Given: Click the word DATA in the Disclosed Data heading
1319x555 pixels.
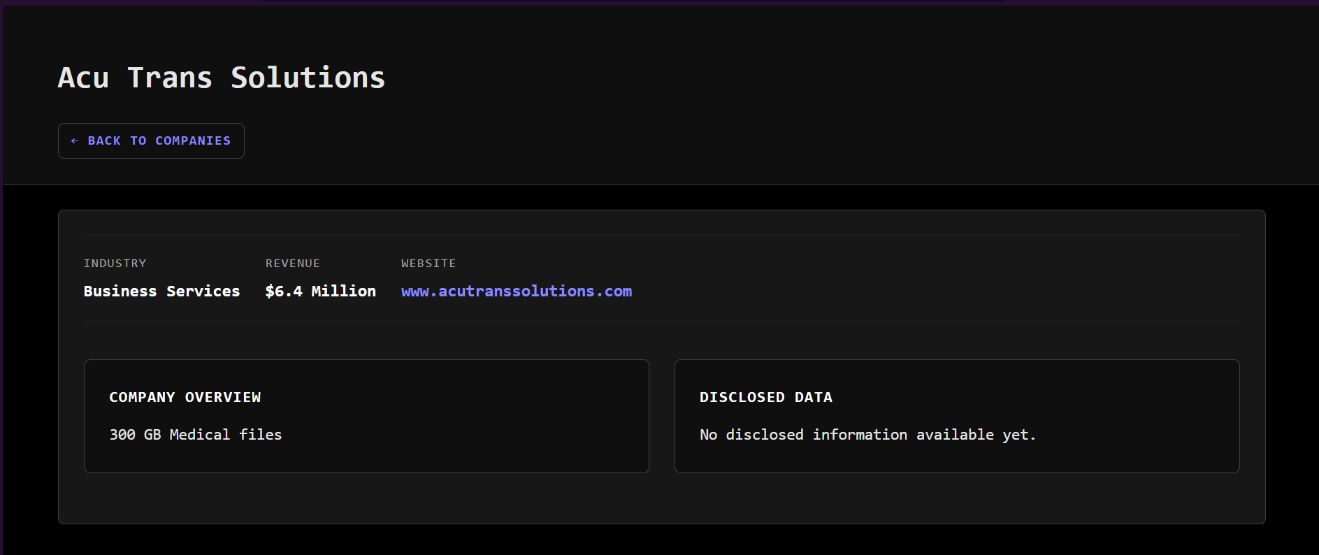Looking at the screenshot, I should pos(813,397).
